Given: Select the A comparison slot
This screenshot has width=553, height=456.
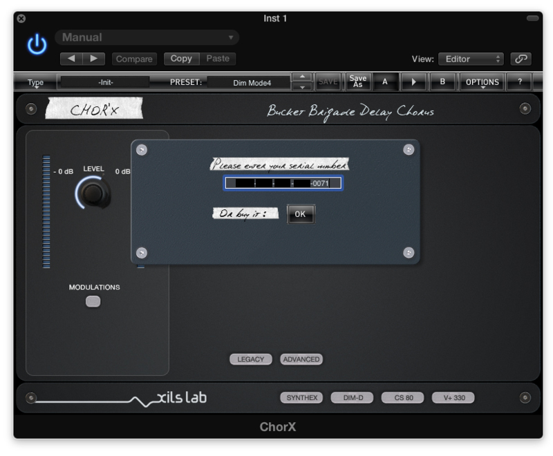Looking at the screenshot, I should click(385, 82).
